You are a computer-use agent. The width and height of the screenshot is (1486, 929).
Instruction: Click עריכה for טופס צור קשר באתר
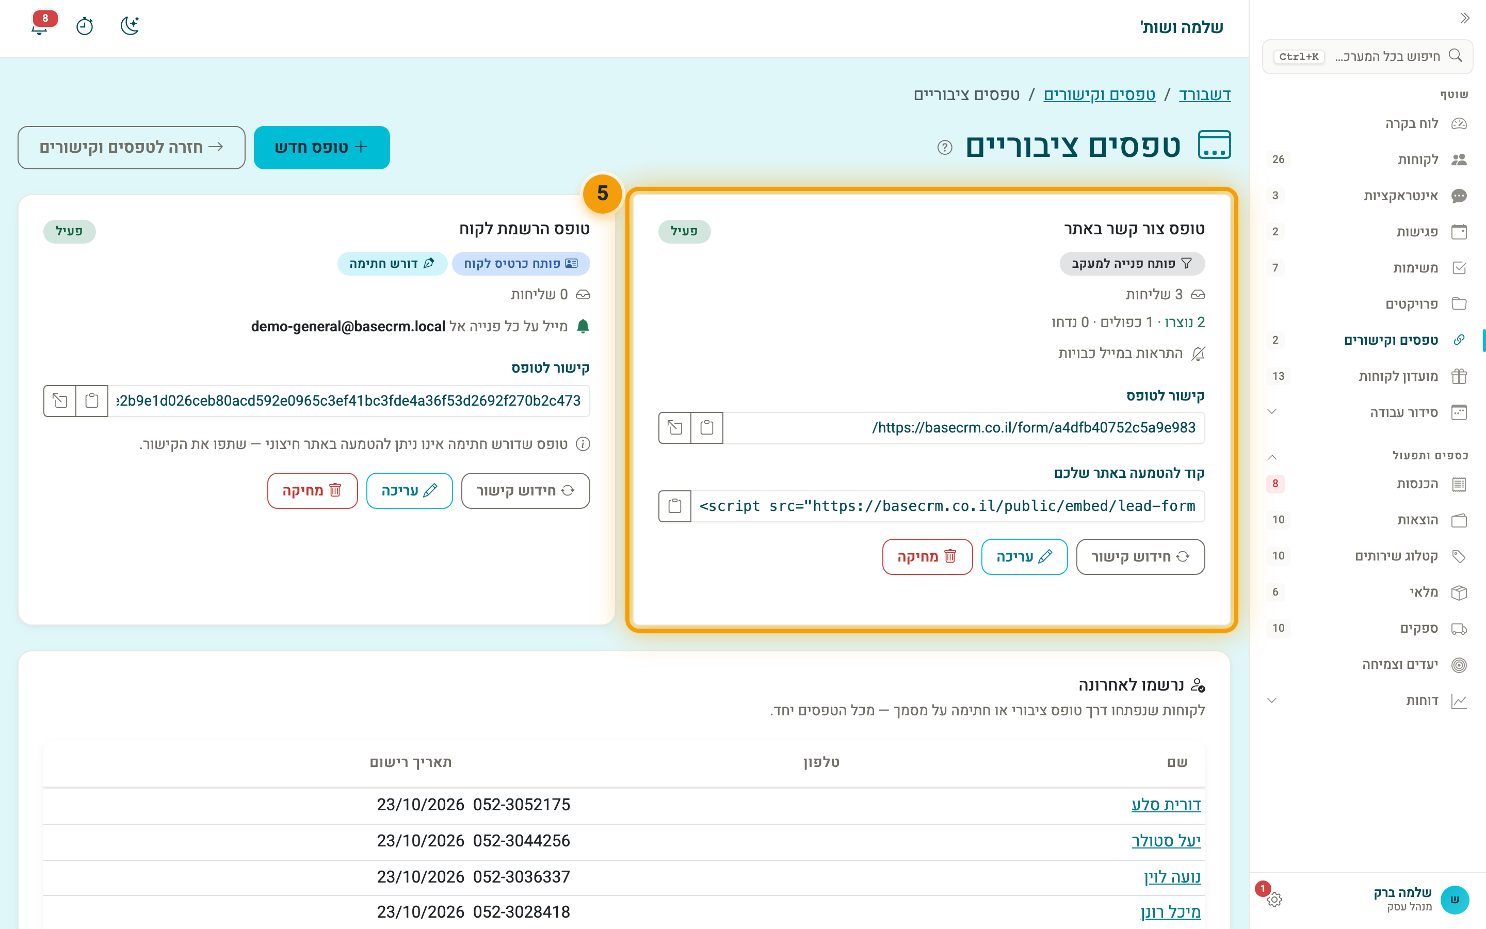(1024, 557)
